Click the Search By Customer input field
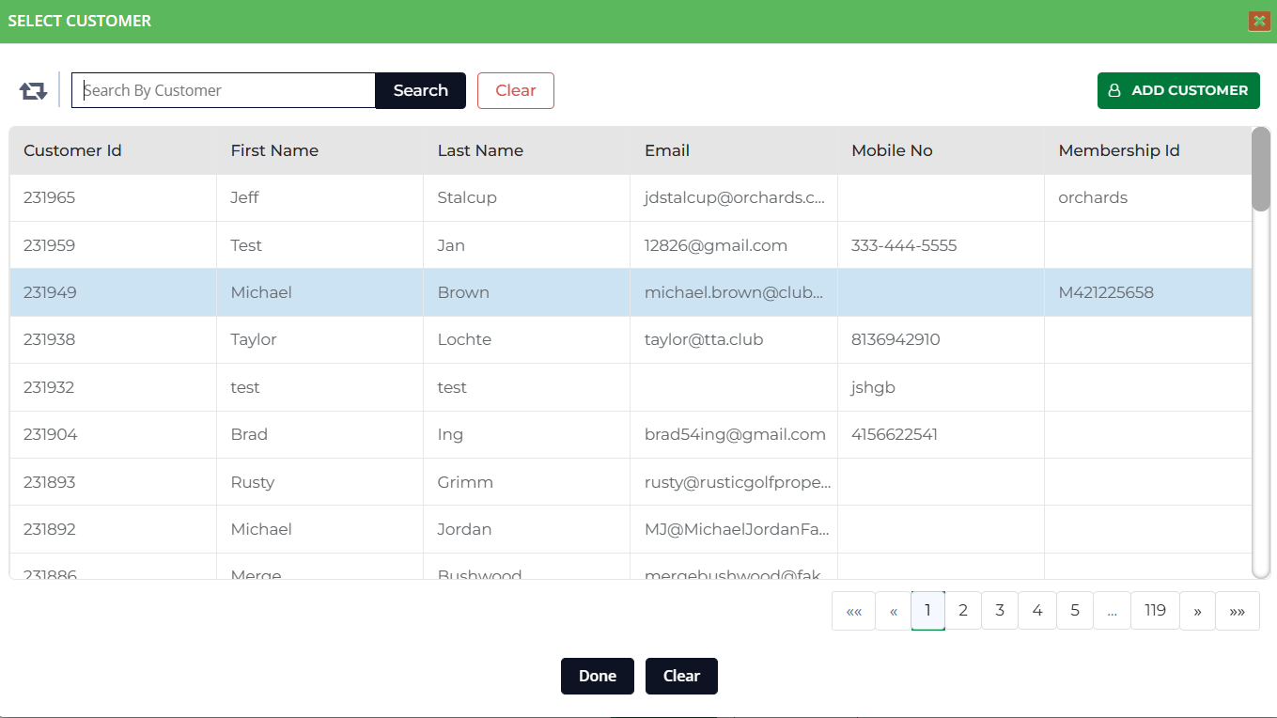1277x718 pixels. [224, 91]
